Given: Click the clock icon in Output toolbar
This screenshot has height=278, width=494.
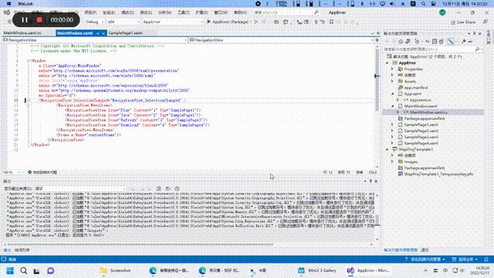Looking at the screenshot, I should coord(177,188).
